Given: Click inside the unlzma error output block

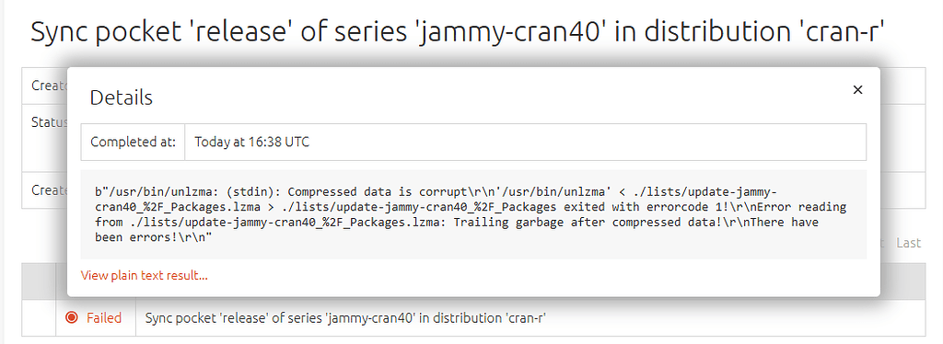Looking at the screenshot, I should click(473, 215).
